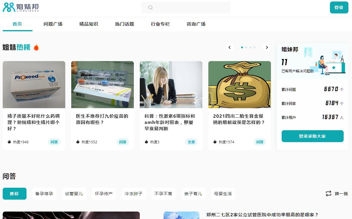Image resolution: width=352 pixels, height=219 pixels.
Task: Click the 登录求助大家 button
Action: (x=312, y=136)
